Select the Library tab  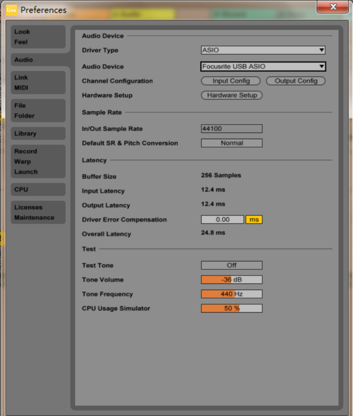click(38, 133)
